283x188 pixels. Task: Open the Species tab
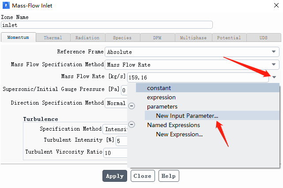click(x=122, y=38)
